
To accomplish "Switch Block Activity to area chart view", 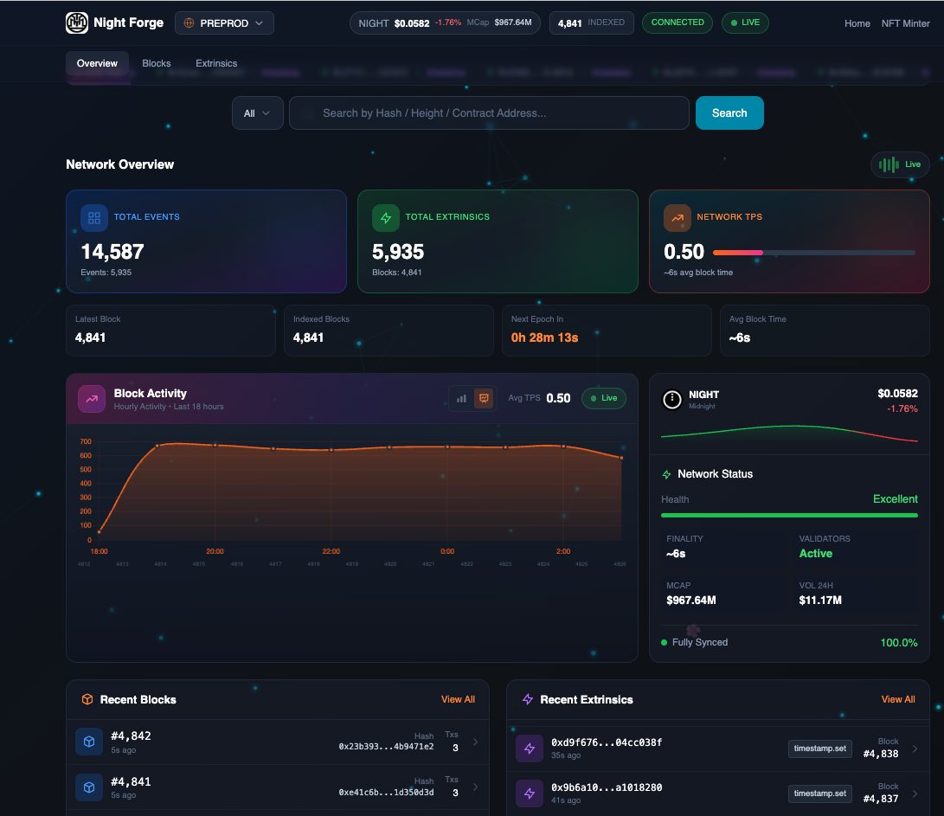I will 484,398.
